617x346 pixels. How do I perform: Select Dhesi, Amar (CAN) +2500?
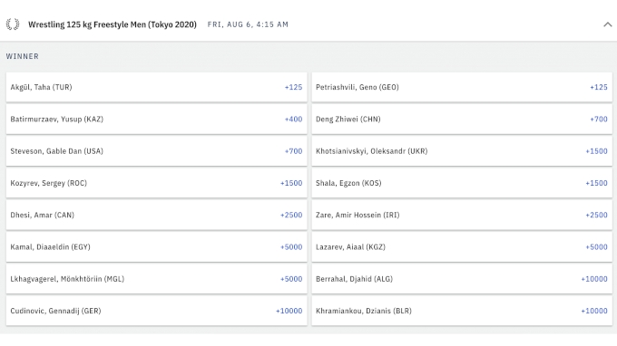[x=157, y=215]
